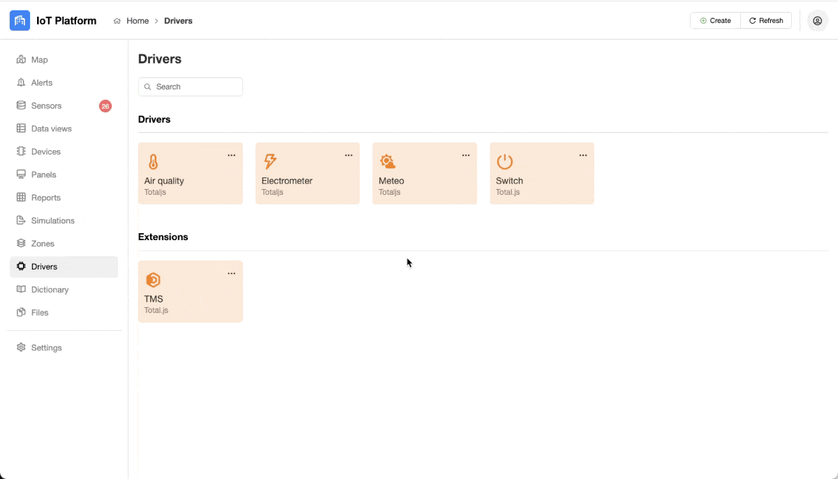Viewport: 838px width, 479px height.
Task: Open the Electrometer card three-dot menu
Action: click(x=349, y=156)
